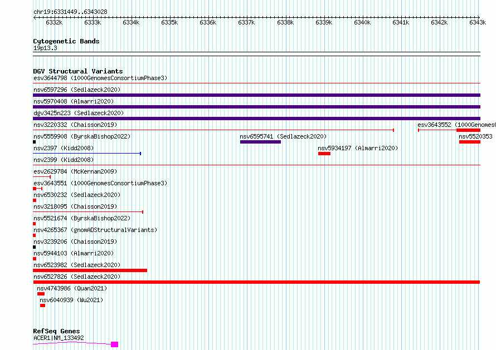
Task: Click the nsv6040939 (Wu2021) label
Action: pos(71,300)
